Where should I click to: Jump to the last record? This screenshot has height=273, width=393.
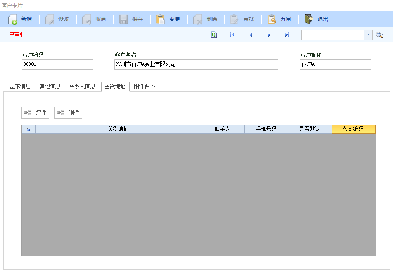pos(287,35)
